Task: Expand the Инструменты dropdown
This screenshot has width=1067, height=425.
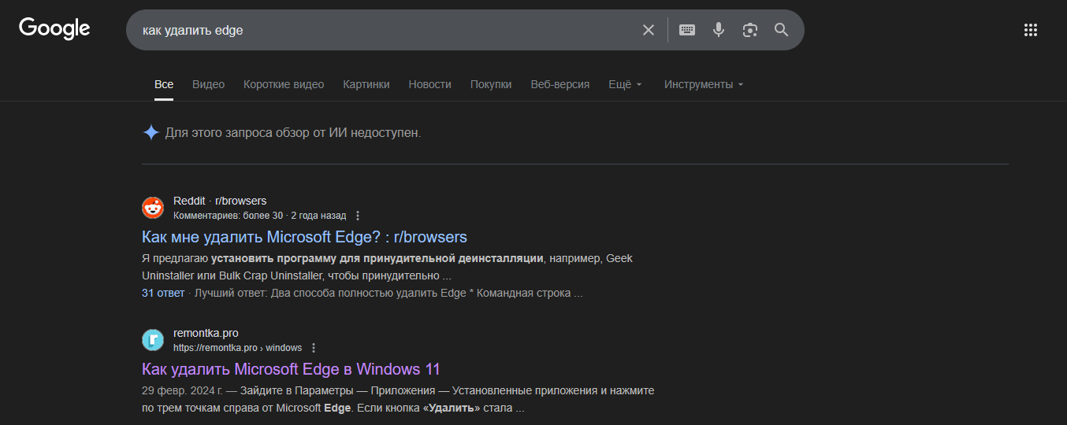Action: coord(704,84)
